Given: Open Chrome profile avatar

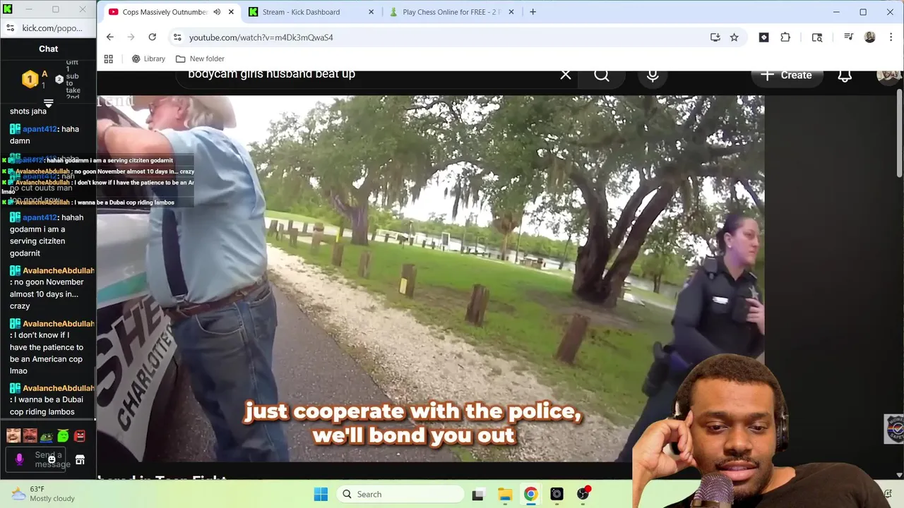Looking at the screenshot, I should pos(869,37).
